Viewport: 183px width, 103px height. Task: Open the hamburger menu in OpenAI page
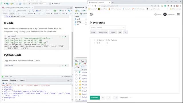pos(178,14)
